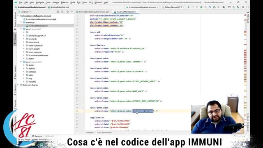The width and height of the screenshot is (263, 148).
Task: Expand the com.airbnb package arrow
Action: (x=24, y=42)
